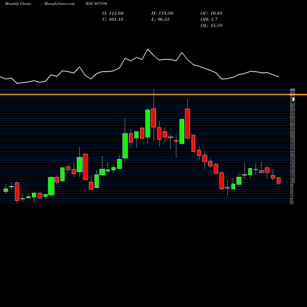
Task: Click the highest peak of the white line chart
Action: [x=147, y=49]
